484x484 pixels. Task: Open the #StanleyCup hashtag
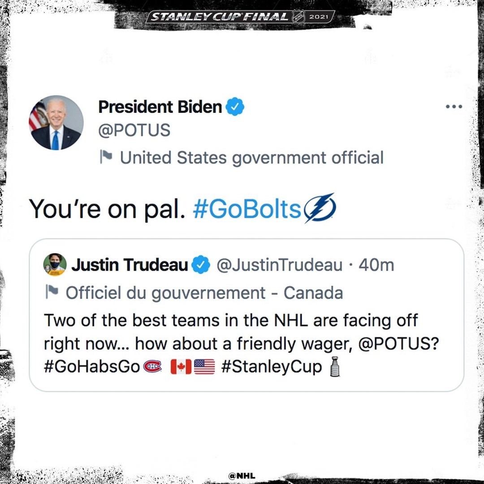pyautogui.click(x=271, y=367)
